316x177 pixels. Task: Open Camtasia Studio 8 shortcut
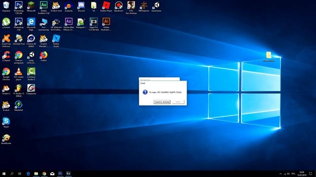(x=31, y=74)
